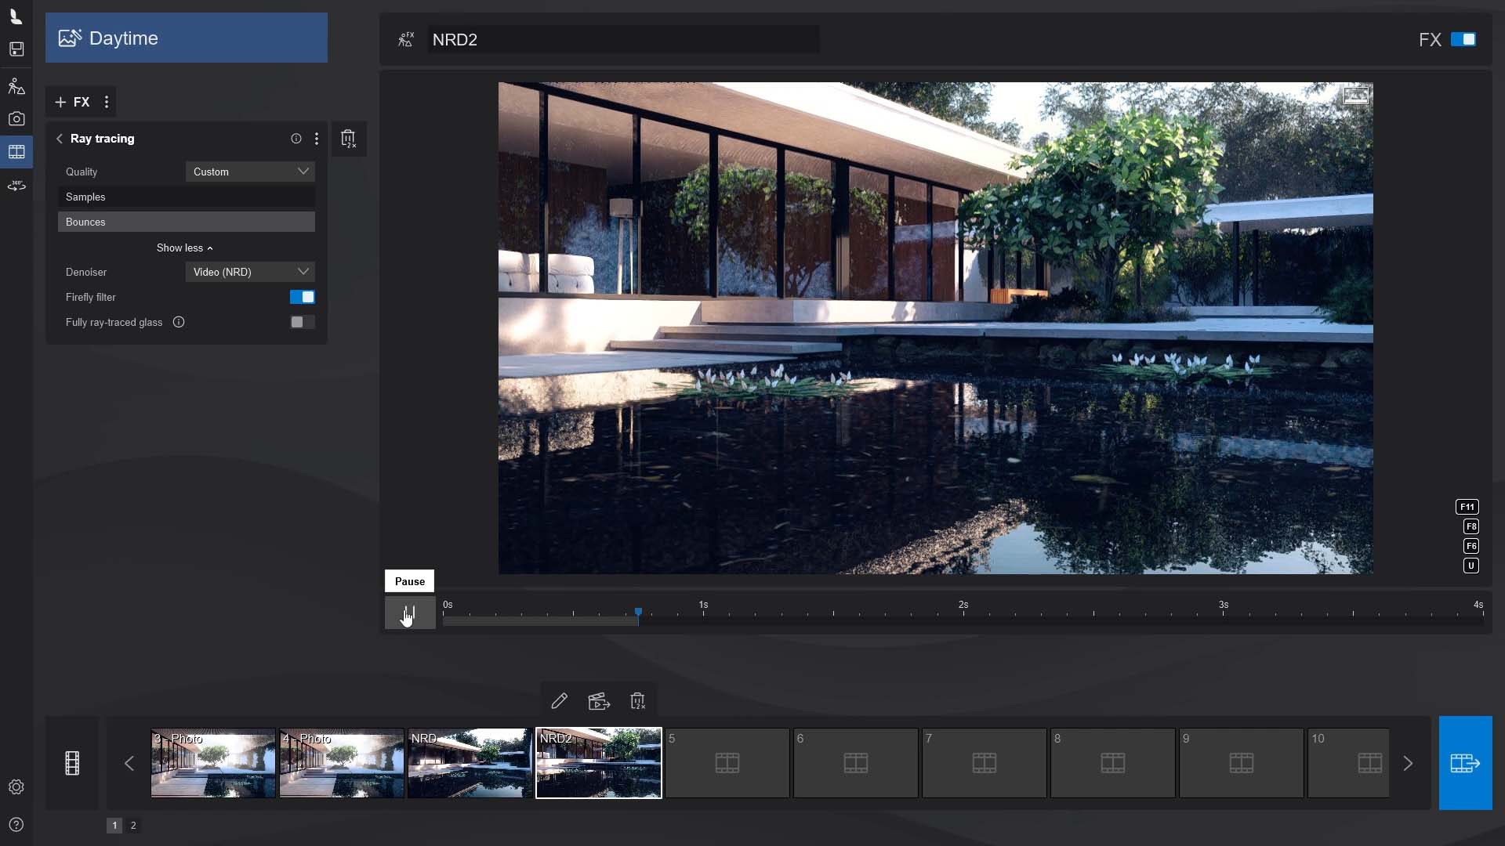Open the Quality dropdown set to Custom
The width and height of the screenshot is (1505, 846).
click(250, 172)
